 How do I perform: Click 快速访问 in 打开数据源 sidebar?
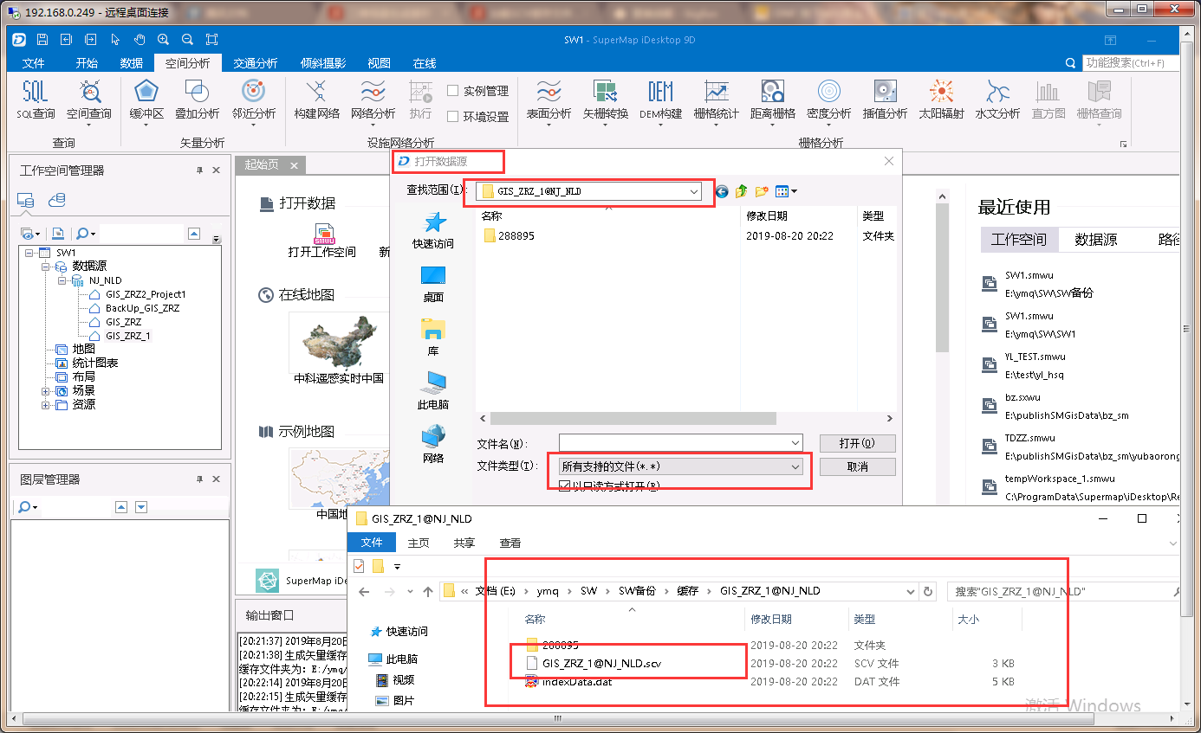(433, 230)
